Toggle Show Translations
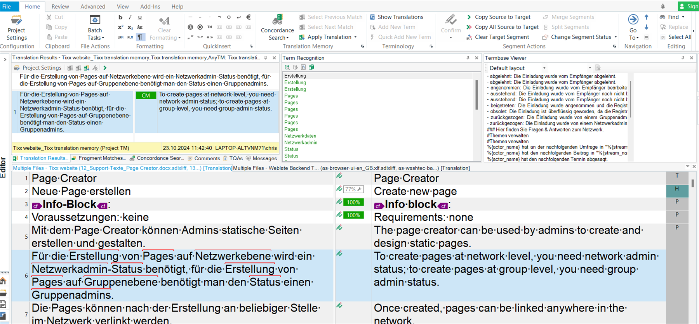Screen dimensions: 699x324 [396, 17]
